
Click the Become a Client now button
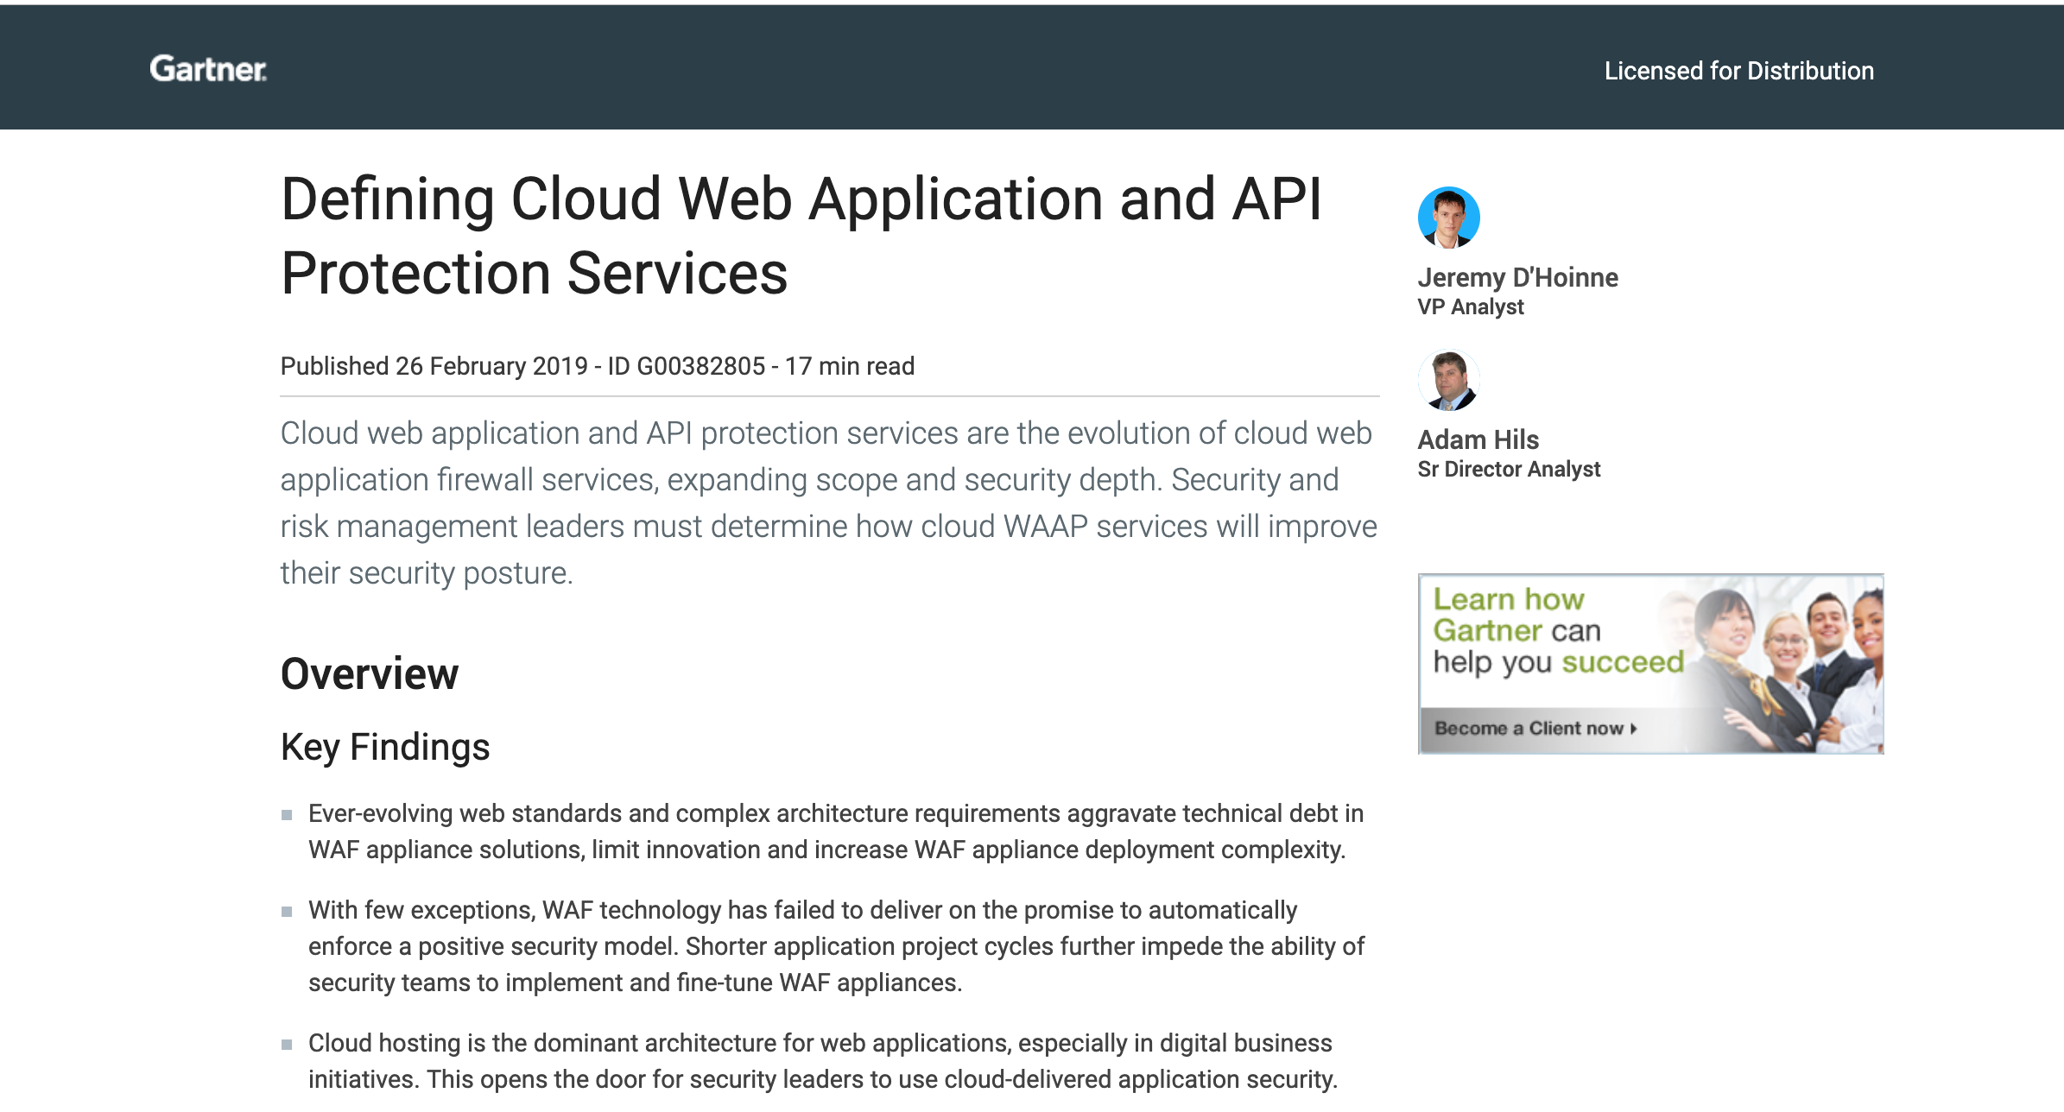[x=1535, y=728]
